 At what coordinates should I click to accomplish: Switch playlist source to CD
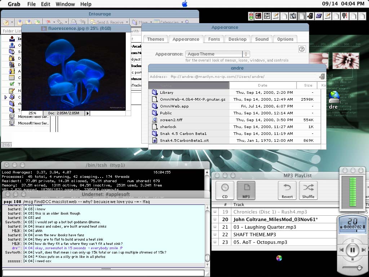[x=225, y=190]
